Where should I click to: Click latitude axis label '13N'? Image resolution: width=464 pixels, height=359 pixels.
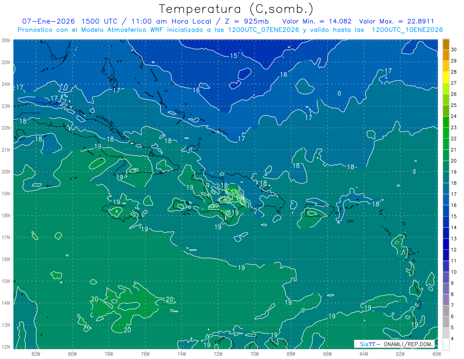5,325
